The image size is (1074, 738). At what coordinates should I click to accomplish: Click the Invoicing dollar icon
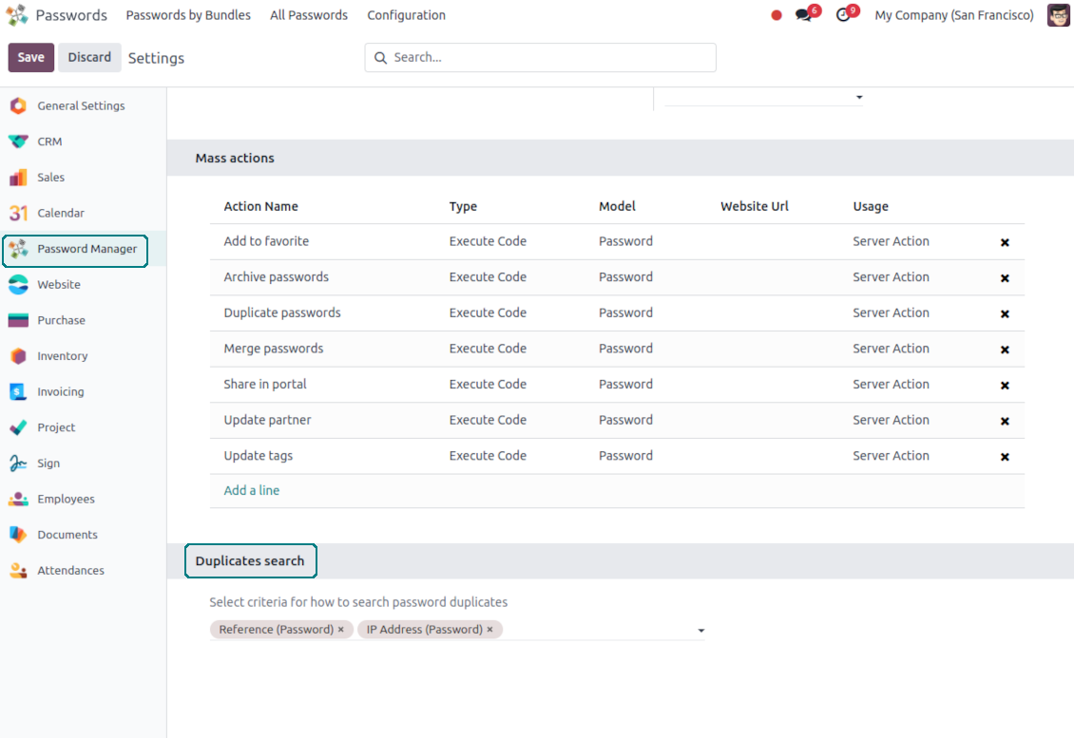click(x=18, y=391)
